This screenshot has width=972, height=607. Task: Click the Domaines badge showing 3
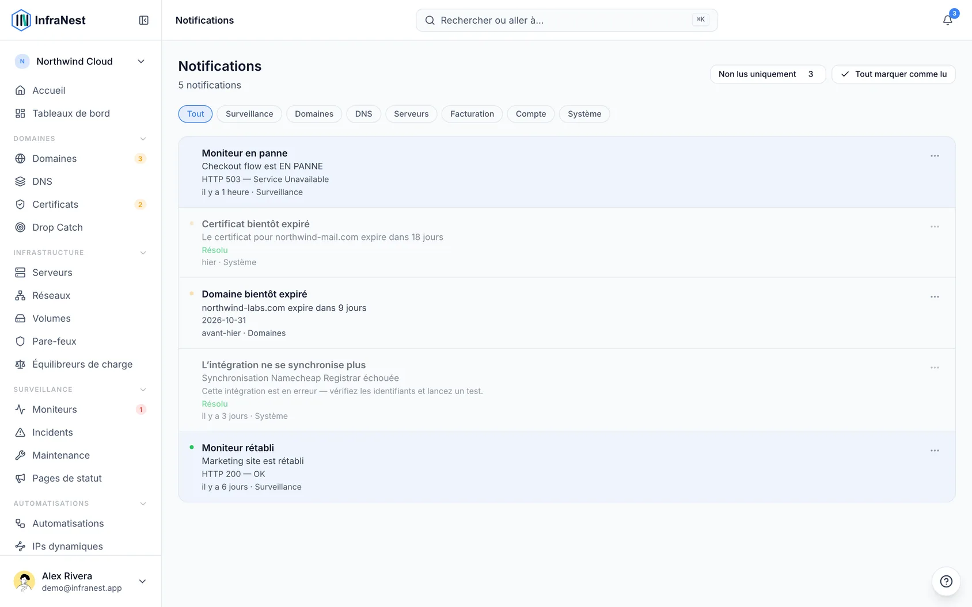point(140,159)
